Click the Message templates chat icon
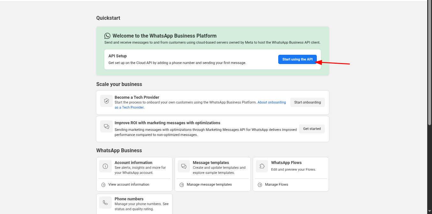This screenshot has height=214, width=432. tap(183, 166)
